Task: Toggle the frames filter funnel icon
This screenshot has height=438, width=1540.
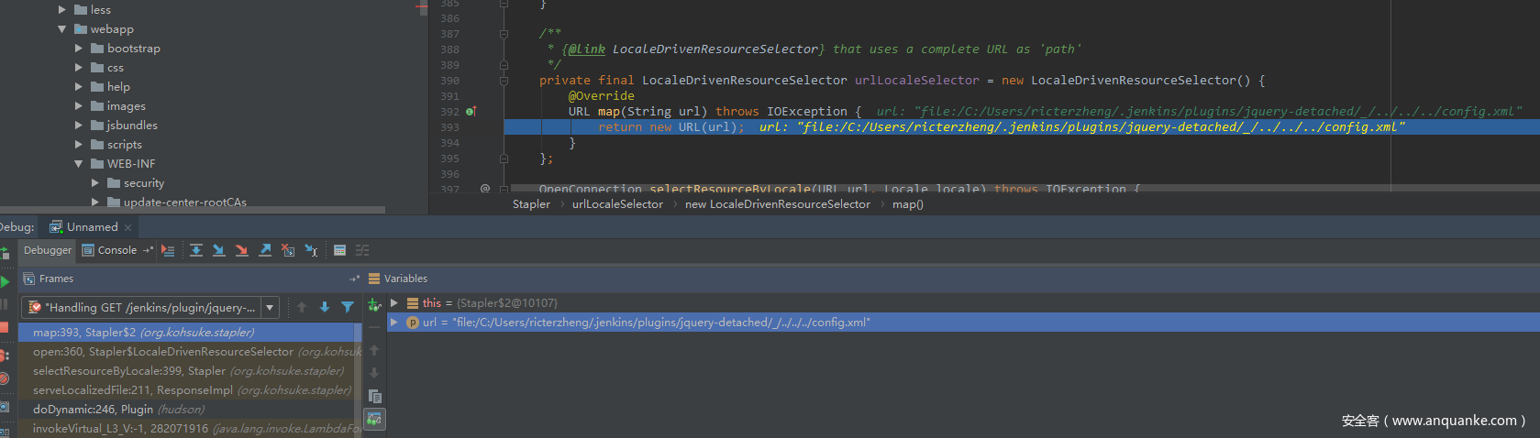Action: pos(348,308)
